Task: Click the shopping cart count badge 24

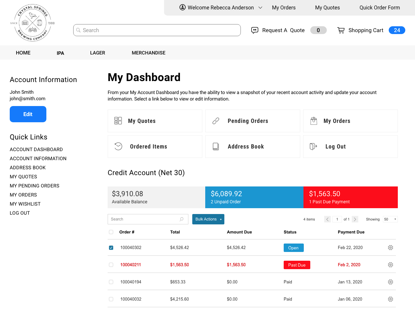Action: (397, 30)
